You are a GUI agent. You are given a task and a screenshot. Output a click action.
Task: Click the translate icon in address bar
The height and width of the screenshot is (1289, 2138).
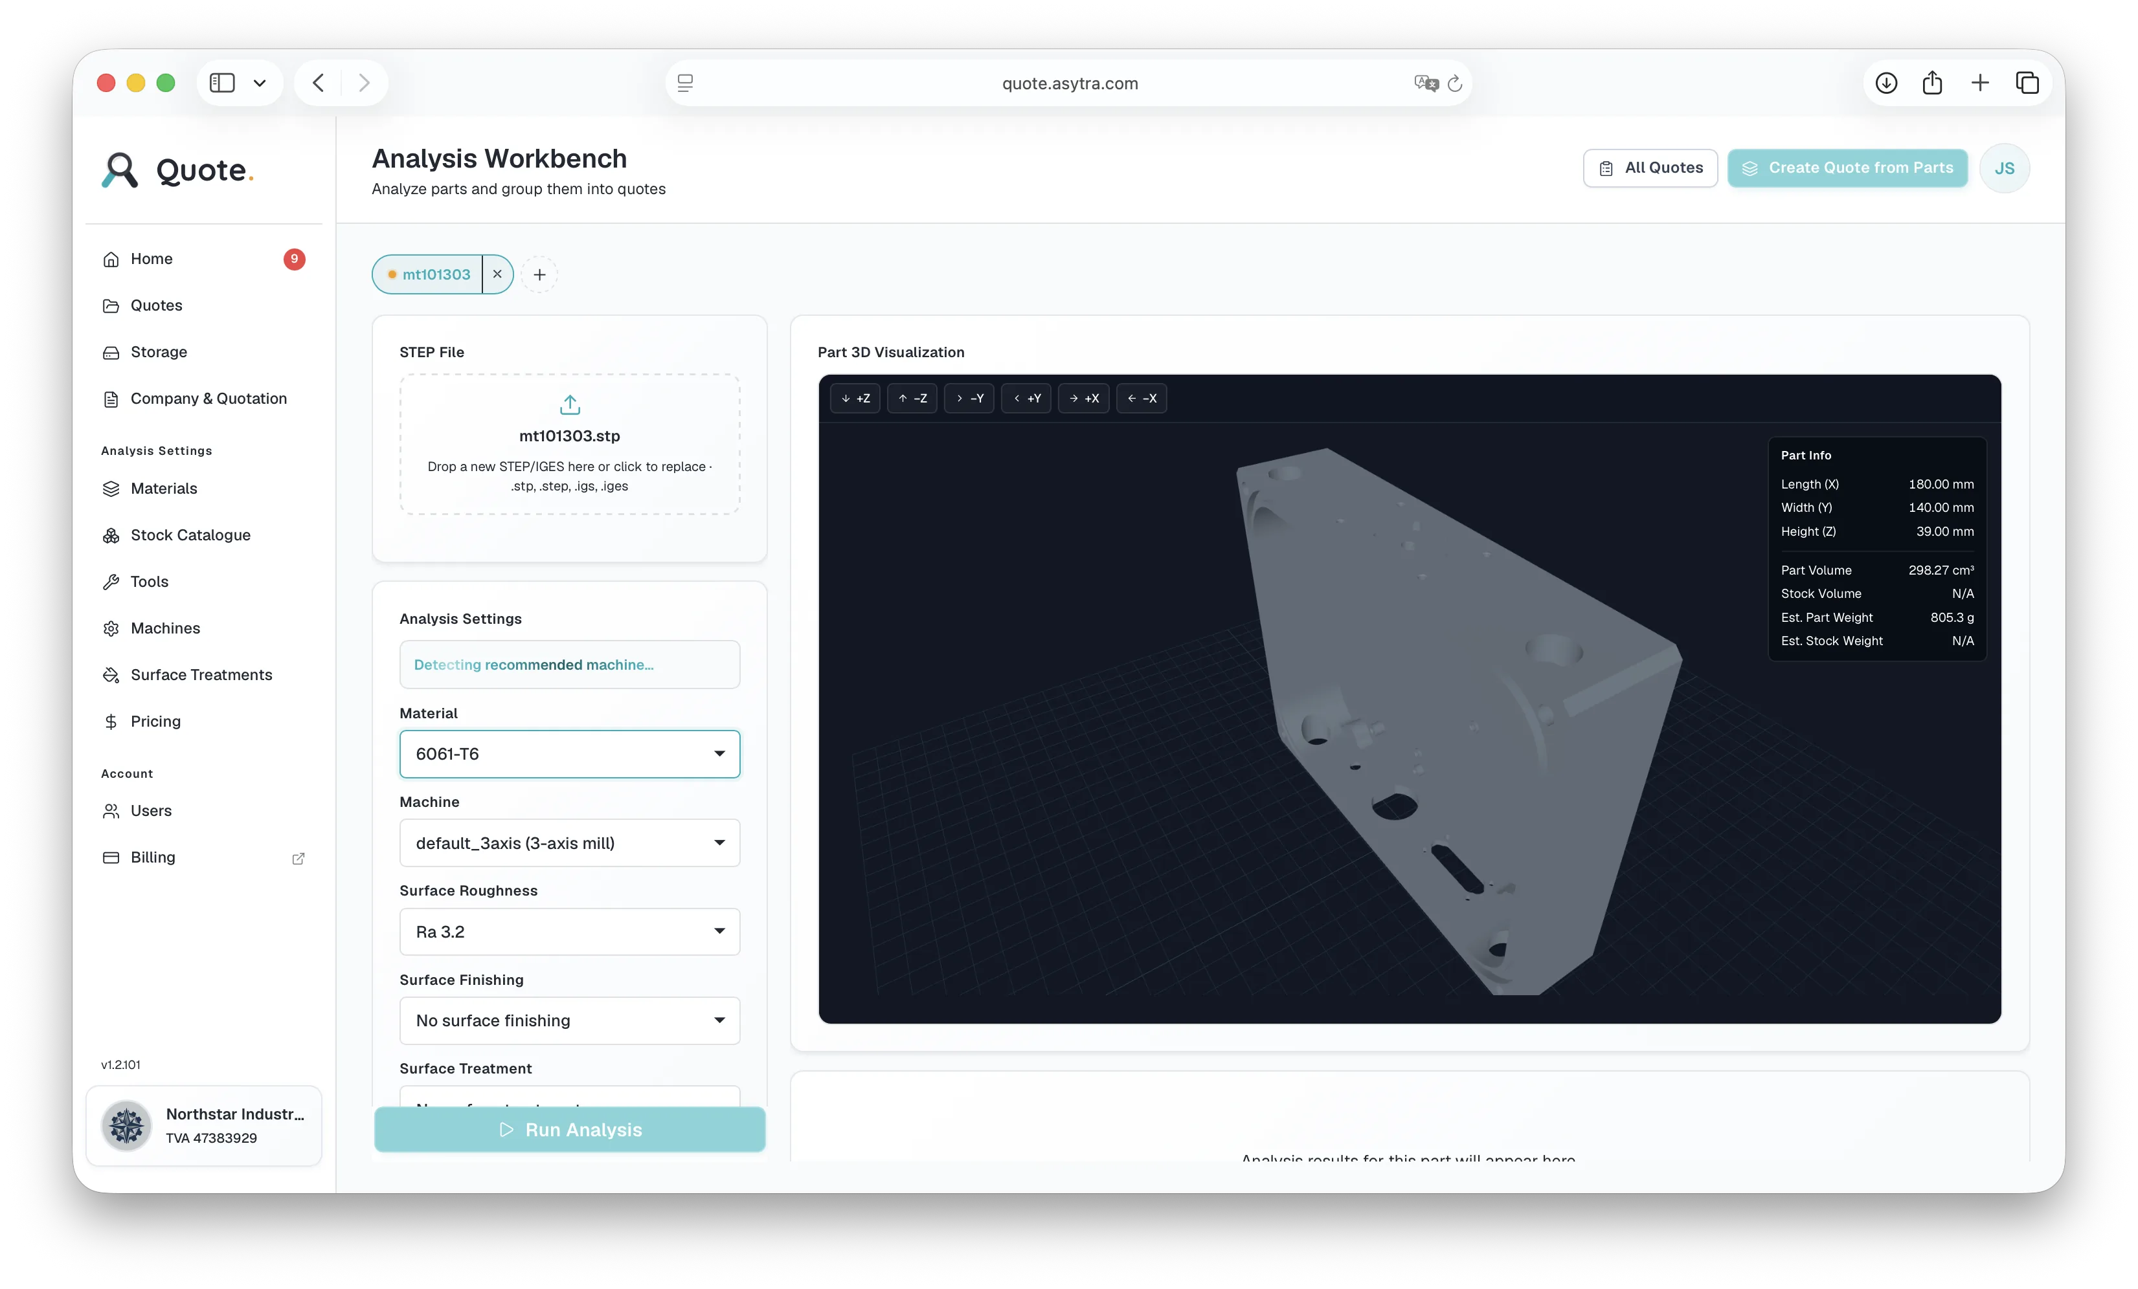click(1426, 83)
